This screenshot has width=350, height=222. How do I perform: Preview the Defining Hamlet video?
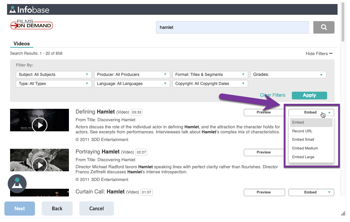[264, 112]
